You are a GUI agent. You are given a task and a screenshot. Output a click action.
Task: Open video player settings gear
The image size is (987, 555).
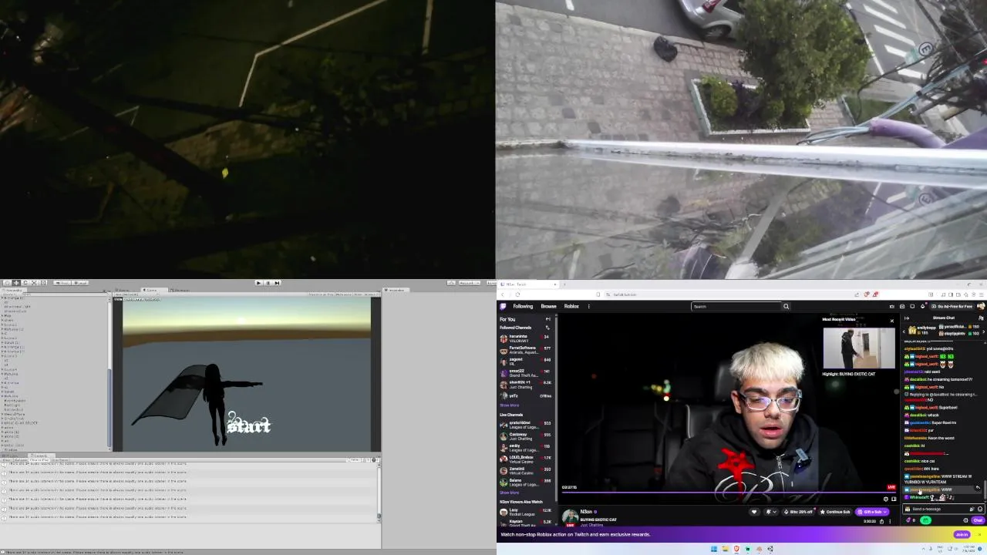[886, 499]
